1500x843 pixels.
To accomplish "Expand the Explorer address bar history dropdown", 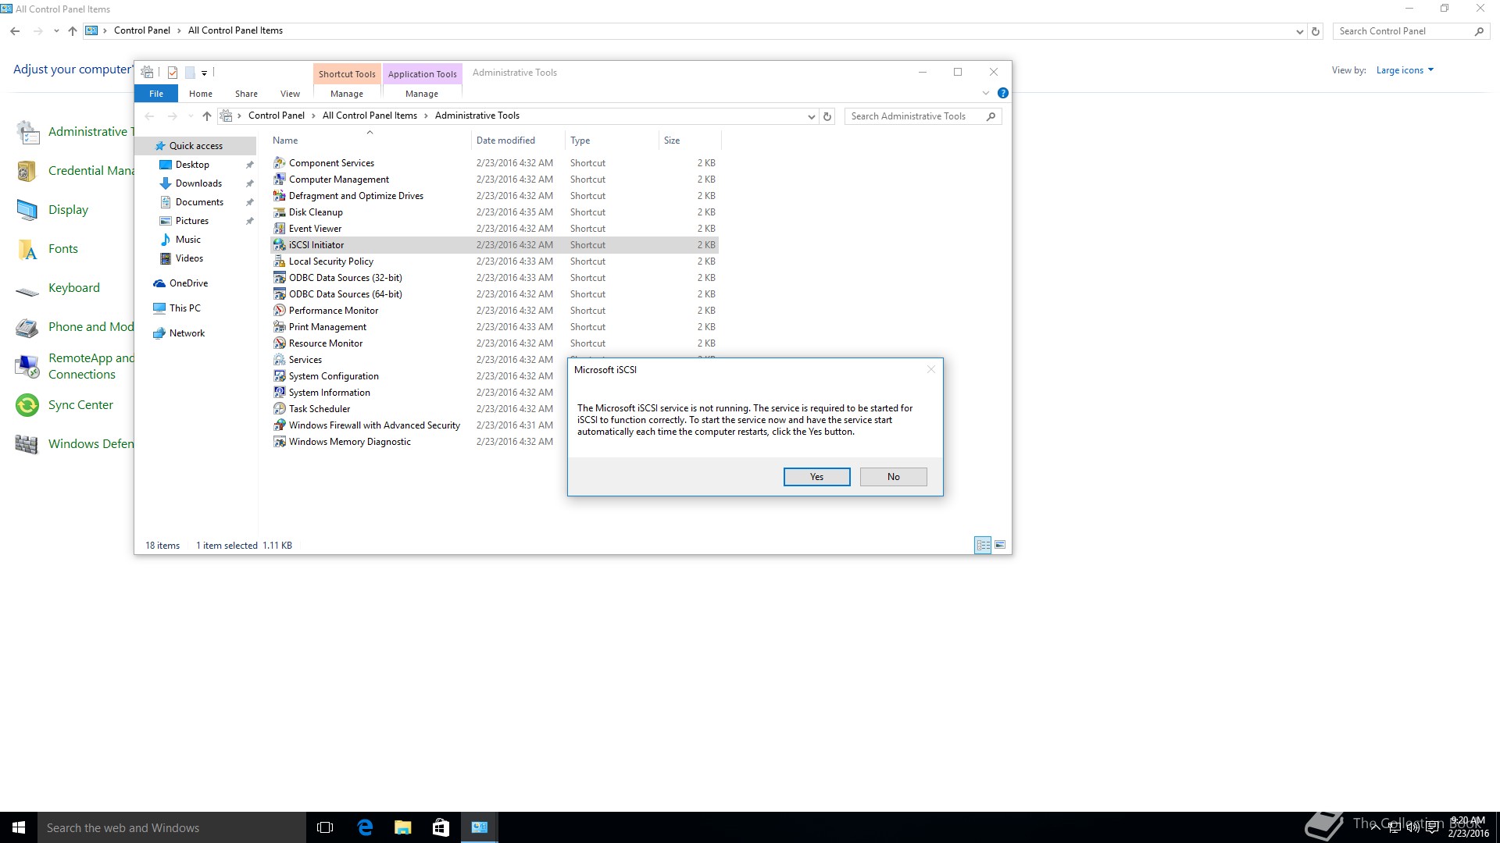I will coord(811,116).
